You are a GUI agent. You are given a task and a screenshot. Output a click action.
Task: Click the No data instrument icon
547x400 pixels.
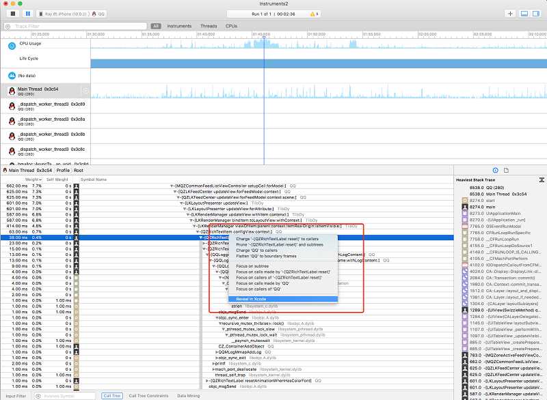click(12, 76)
